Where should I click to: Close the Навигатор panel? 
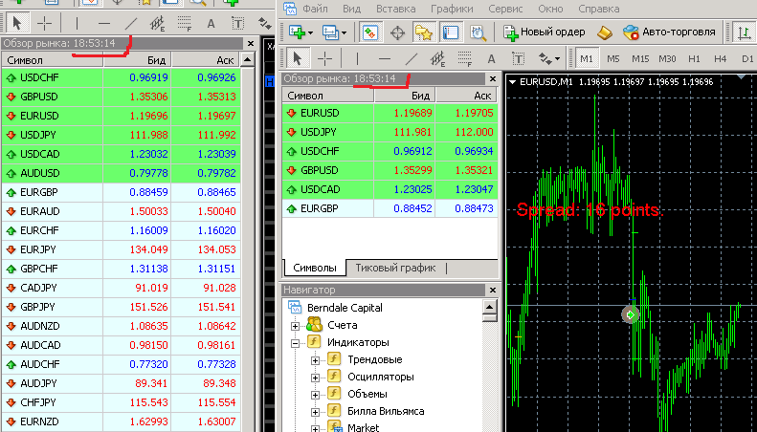pyautogui.click(x=493, y=290)
